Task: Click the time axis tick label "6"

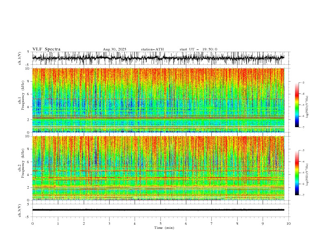Action: pos(186,224)
